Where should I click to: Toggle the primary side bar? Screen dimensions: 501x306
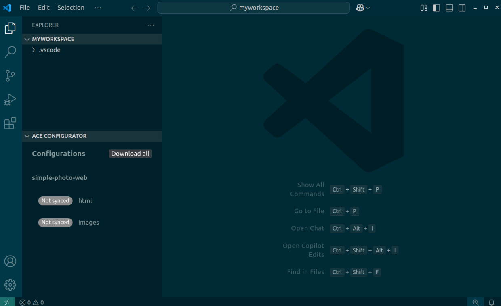click(x=436, y=8)
